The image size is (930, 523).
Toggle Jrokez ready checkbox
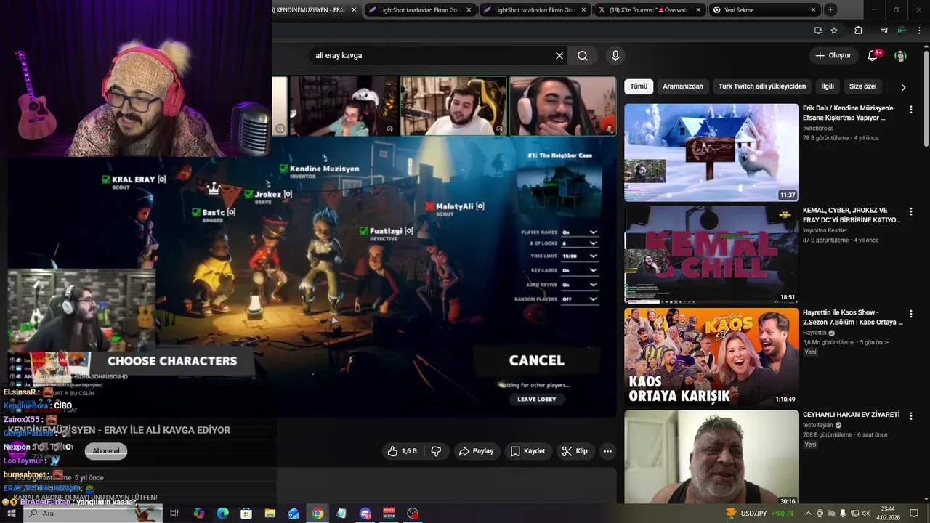pos(249,195)
